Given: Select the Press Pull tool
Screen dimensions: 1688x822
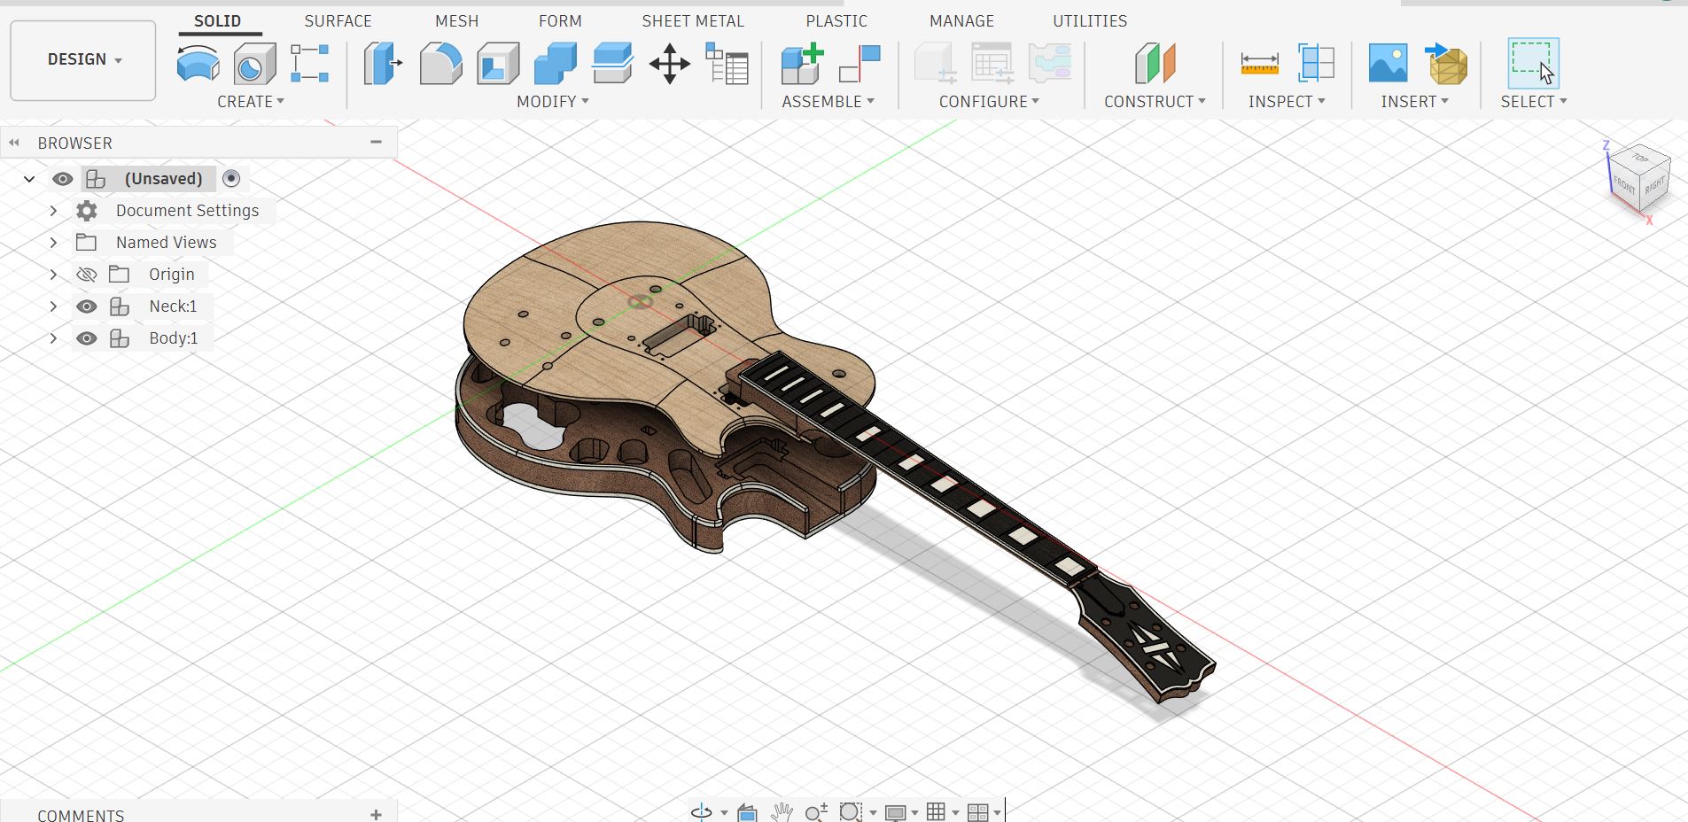Looking at the screenshot, I should click(x=383, y=64).
